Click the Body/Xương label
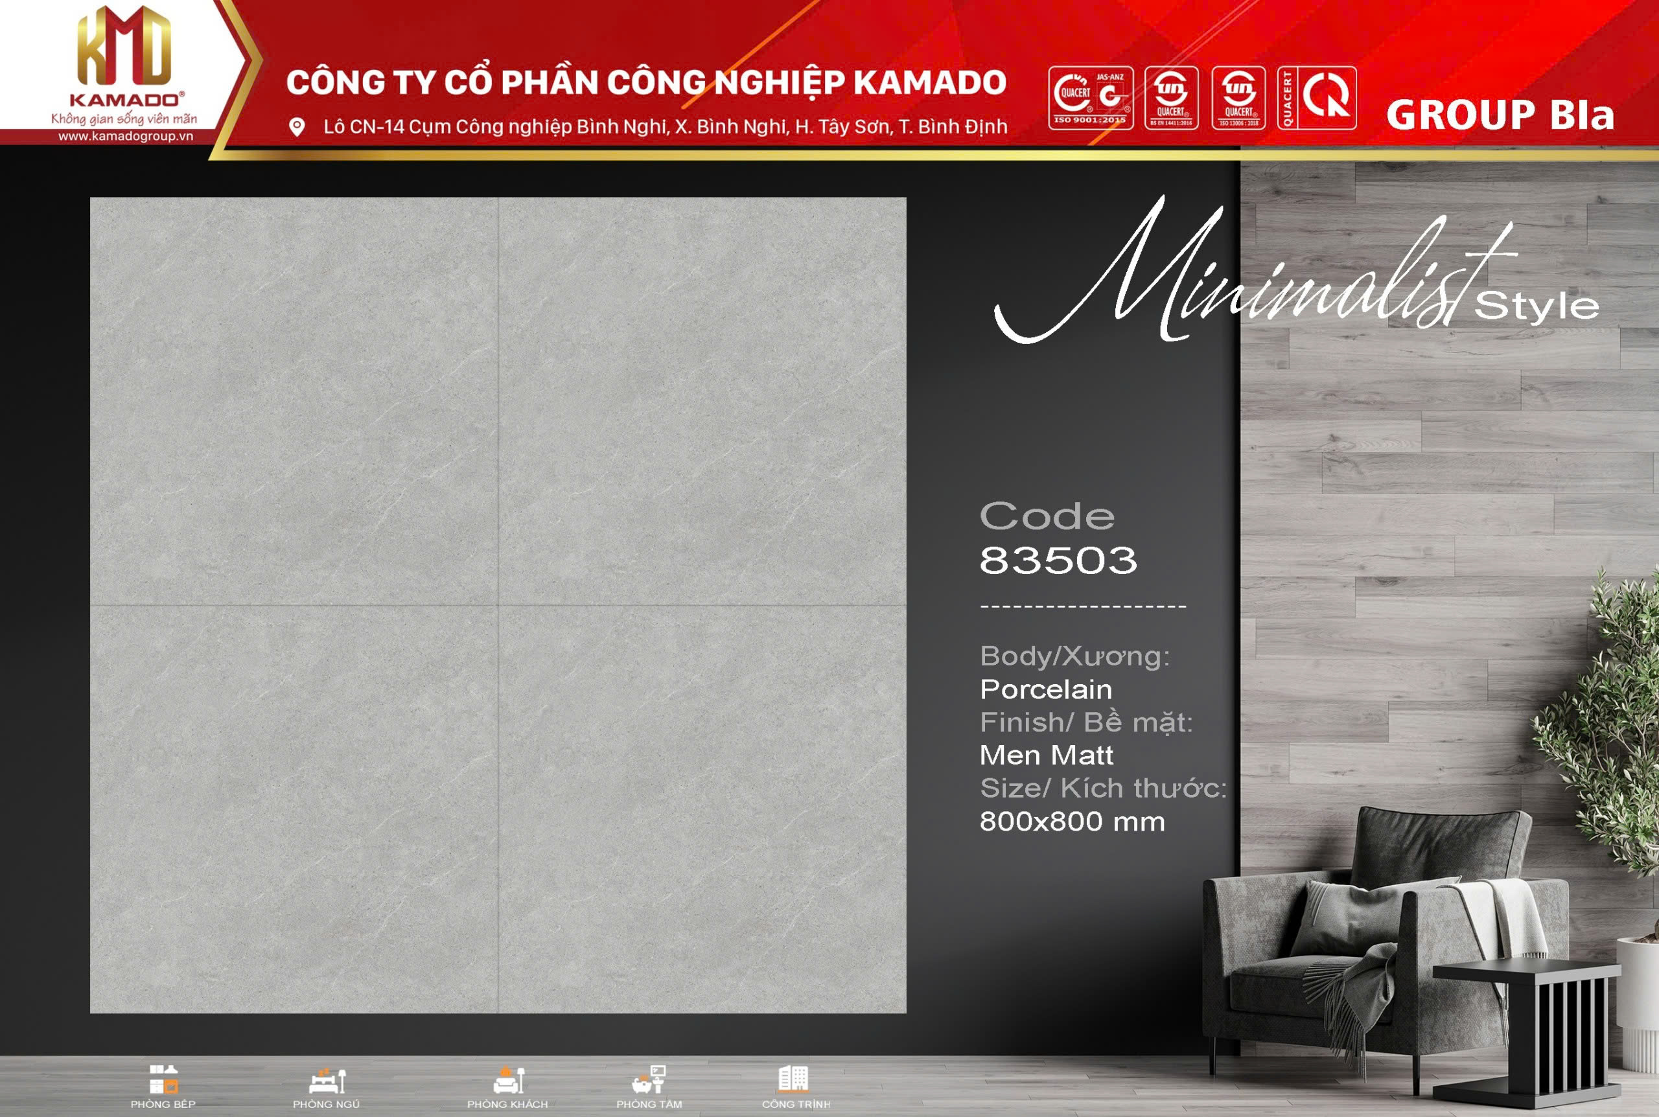The width and height of the screenshot is (1659, 1117). coord(1075,656)
